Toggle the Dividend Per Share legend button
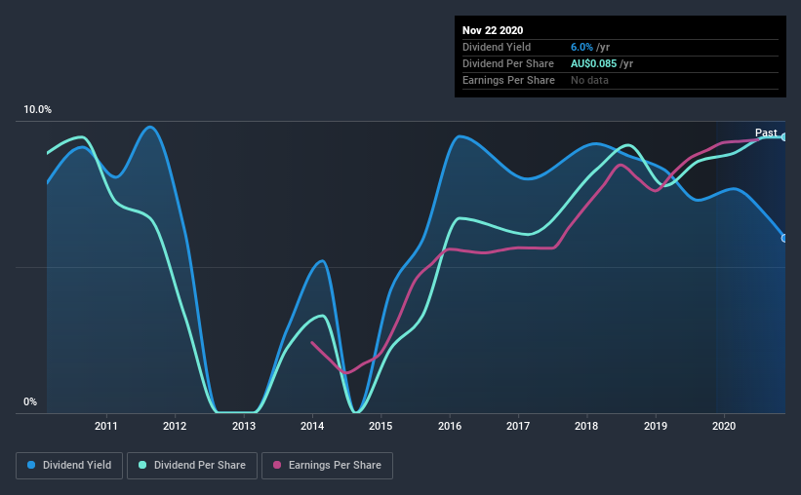Image resolution: width=801 pixels, height=495 pixels. coord(192,466)
